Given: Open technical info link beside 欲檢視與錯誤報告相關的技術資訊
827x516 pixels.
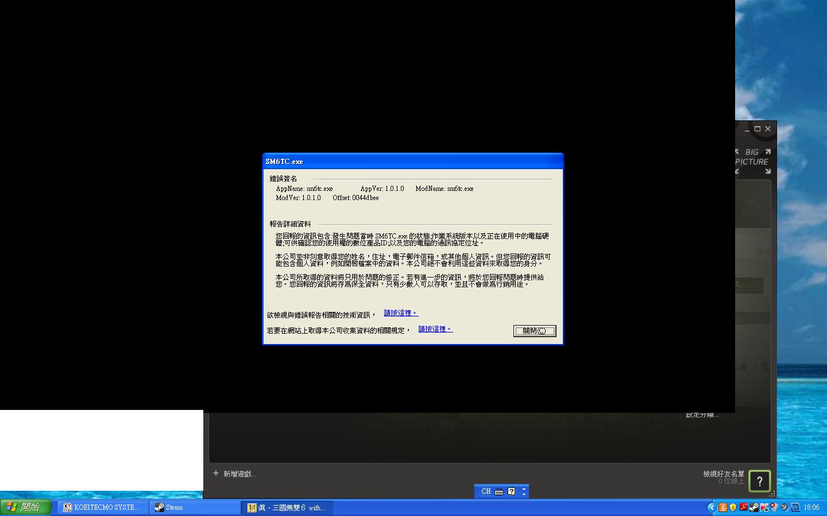Looking at the screenshot, I should [401, 313].
